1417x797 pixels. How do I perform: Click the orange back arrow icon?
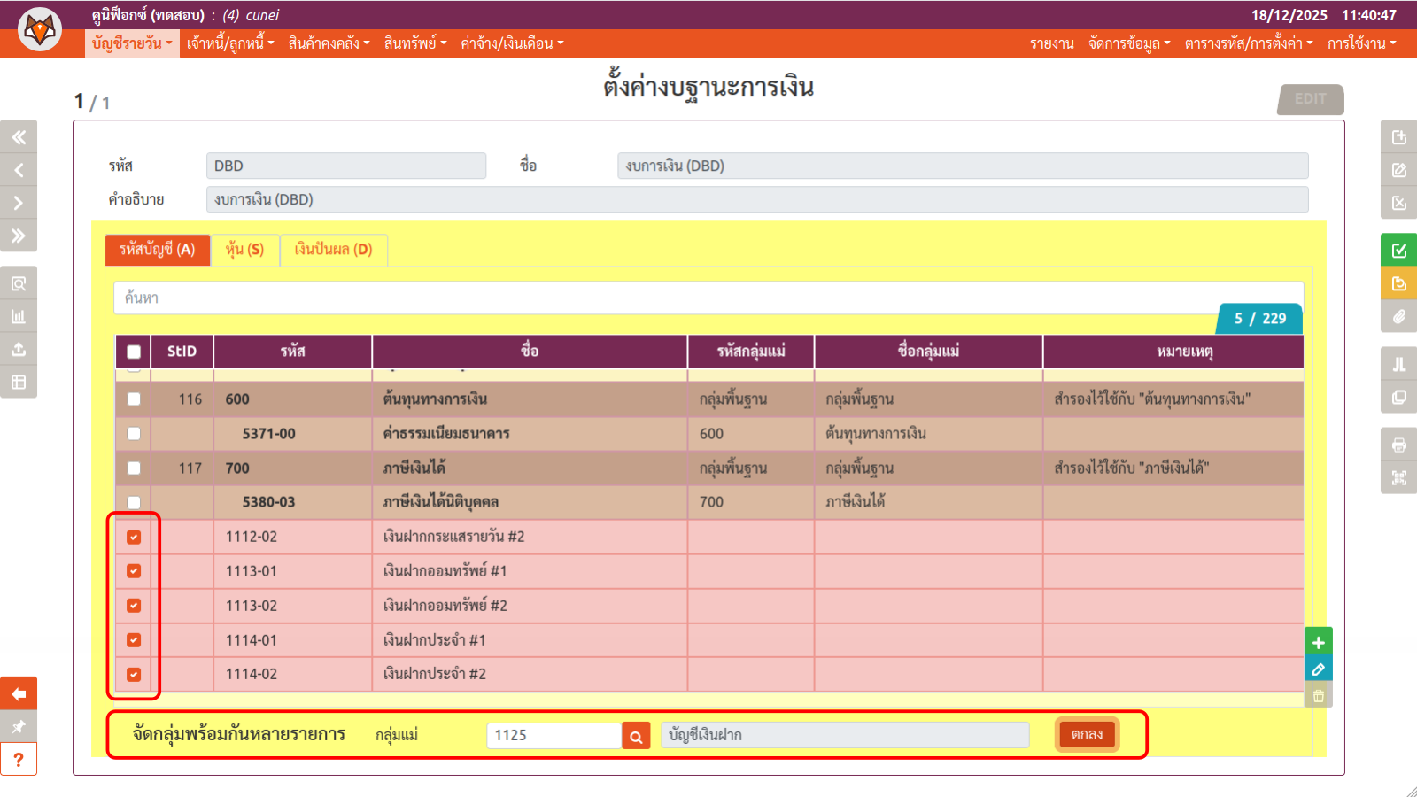(19, 693)
